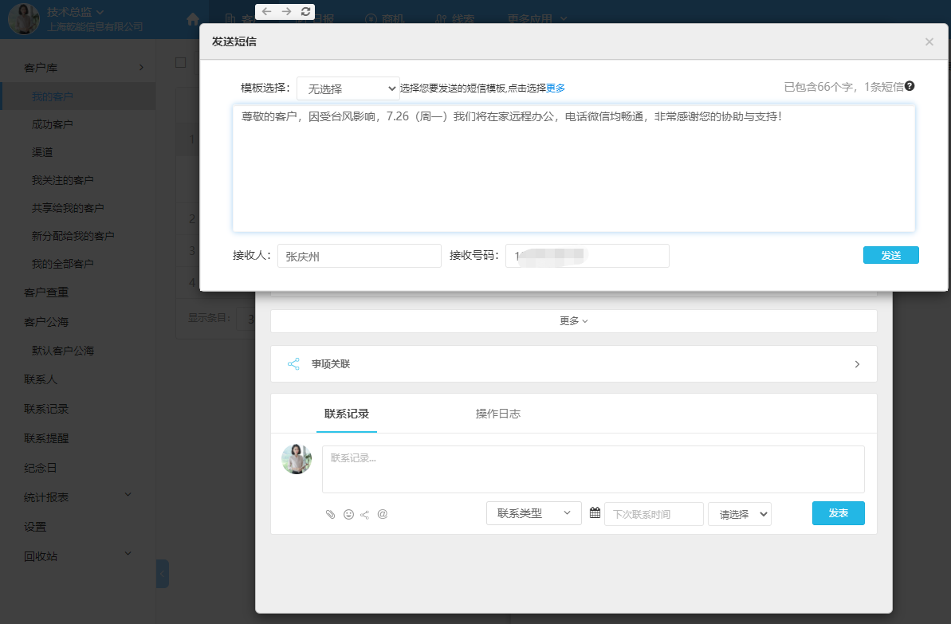Click the 事项关联 share icon
Screen dimensions: 951x624
[293, 364]
